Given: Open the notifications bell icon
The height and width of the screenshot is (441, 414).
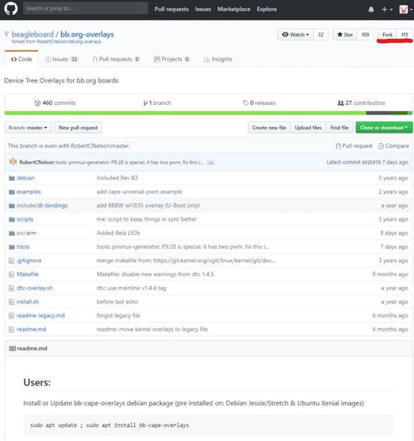Looking at the screenshot, I should pyautogui.click(x=371, y=10).
